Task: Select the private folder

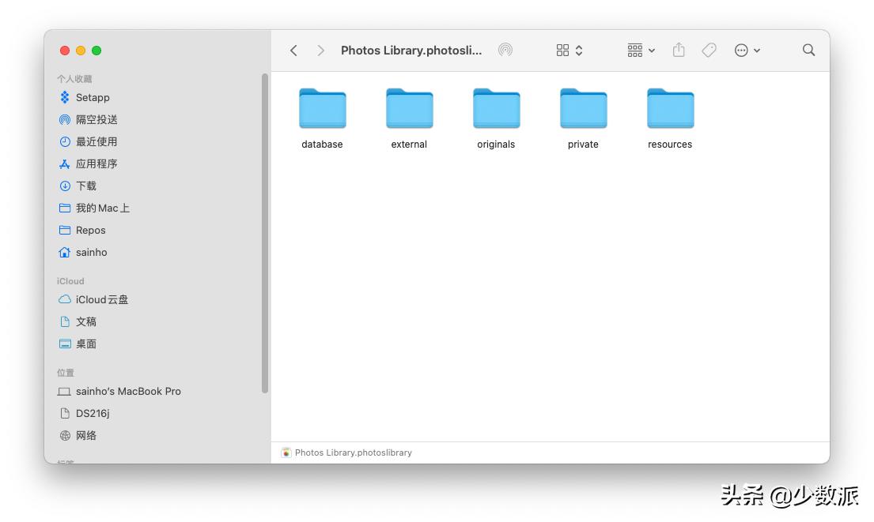Action: [583, 119]
